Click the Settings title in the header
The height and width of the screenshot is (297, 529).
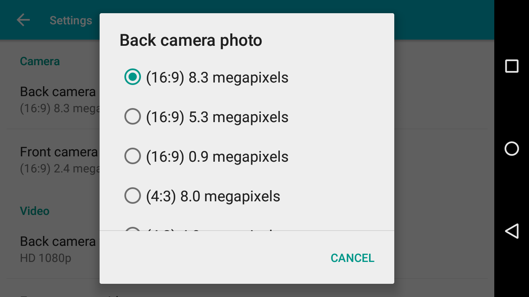click(x=71, y=20)
